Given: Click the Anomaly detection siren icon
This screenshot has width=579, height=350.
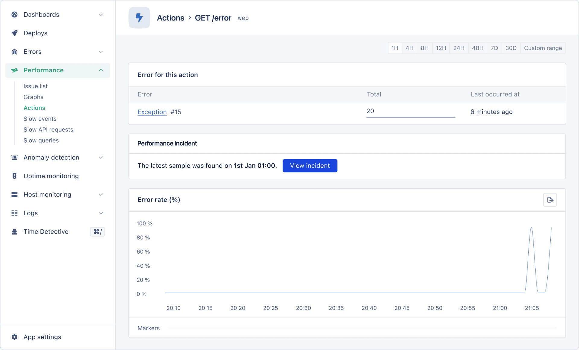Looking at the screenshot, I should click(14, 157).
